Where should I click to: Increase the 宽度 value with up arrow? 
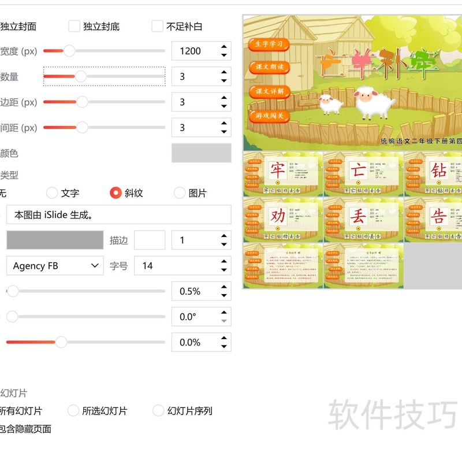click(224, 47)
